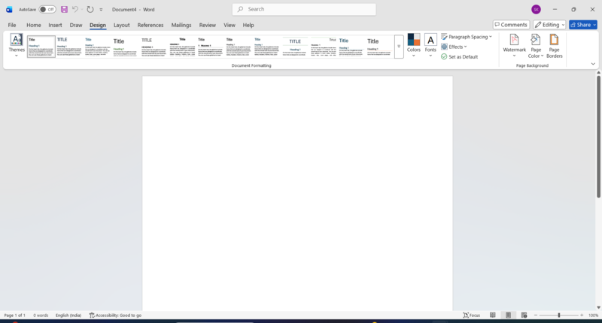
Task: Select the fourth style set with large Title
Action: tap(126, 47)
